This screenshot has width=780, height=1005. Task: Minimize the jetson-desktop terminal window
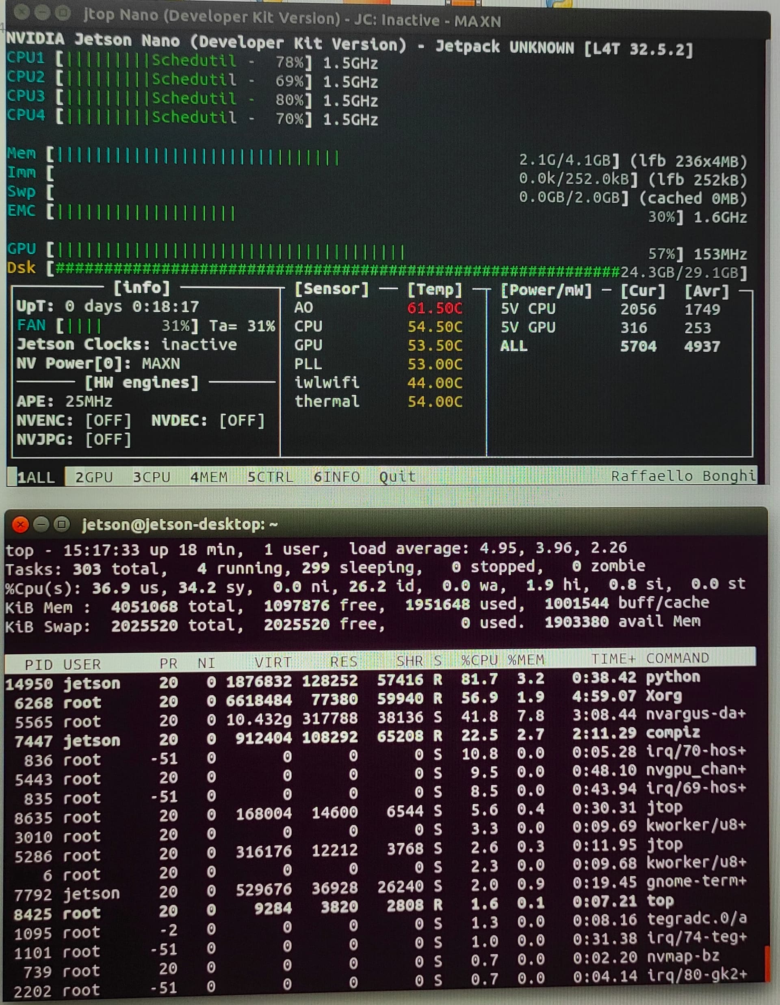pos(41,524)
